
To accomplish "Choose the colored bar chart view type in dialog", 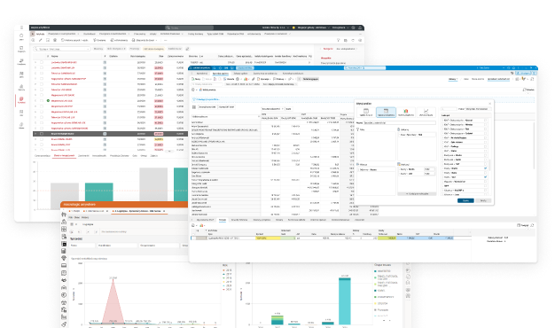I will pos(406,113).
